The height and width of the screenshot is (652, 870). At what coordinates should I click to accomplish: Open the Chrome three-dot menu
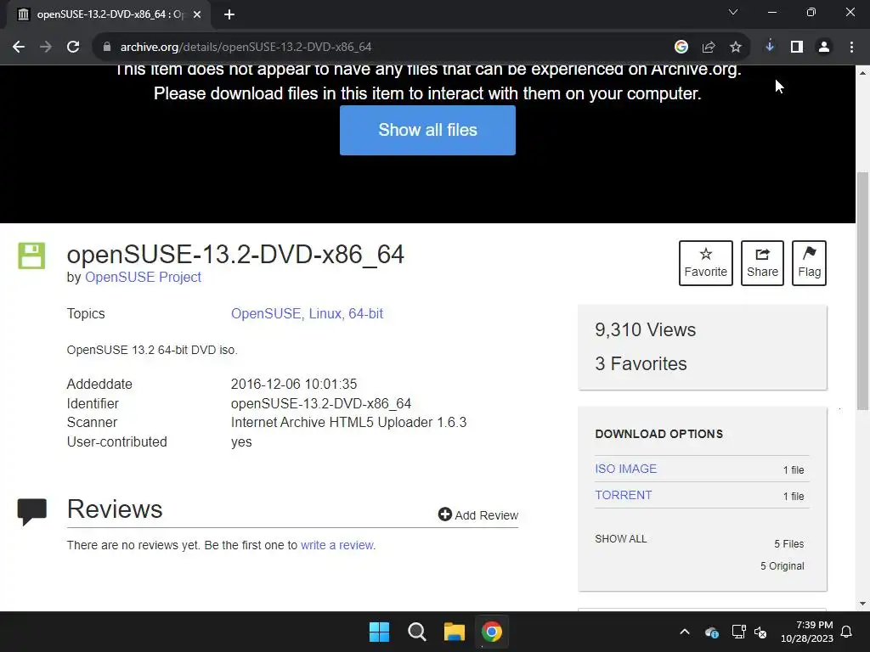851,48
